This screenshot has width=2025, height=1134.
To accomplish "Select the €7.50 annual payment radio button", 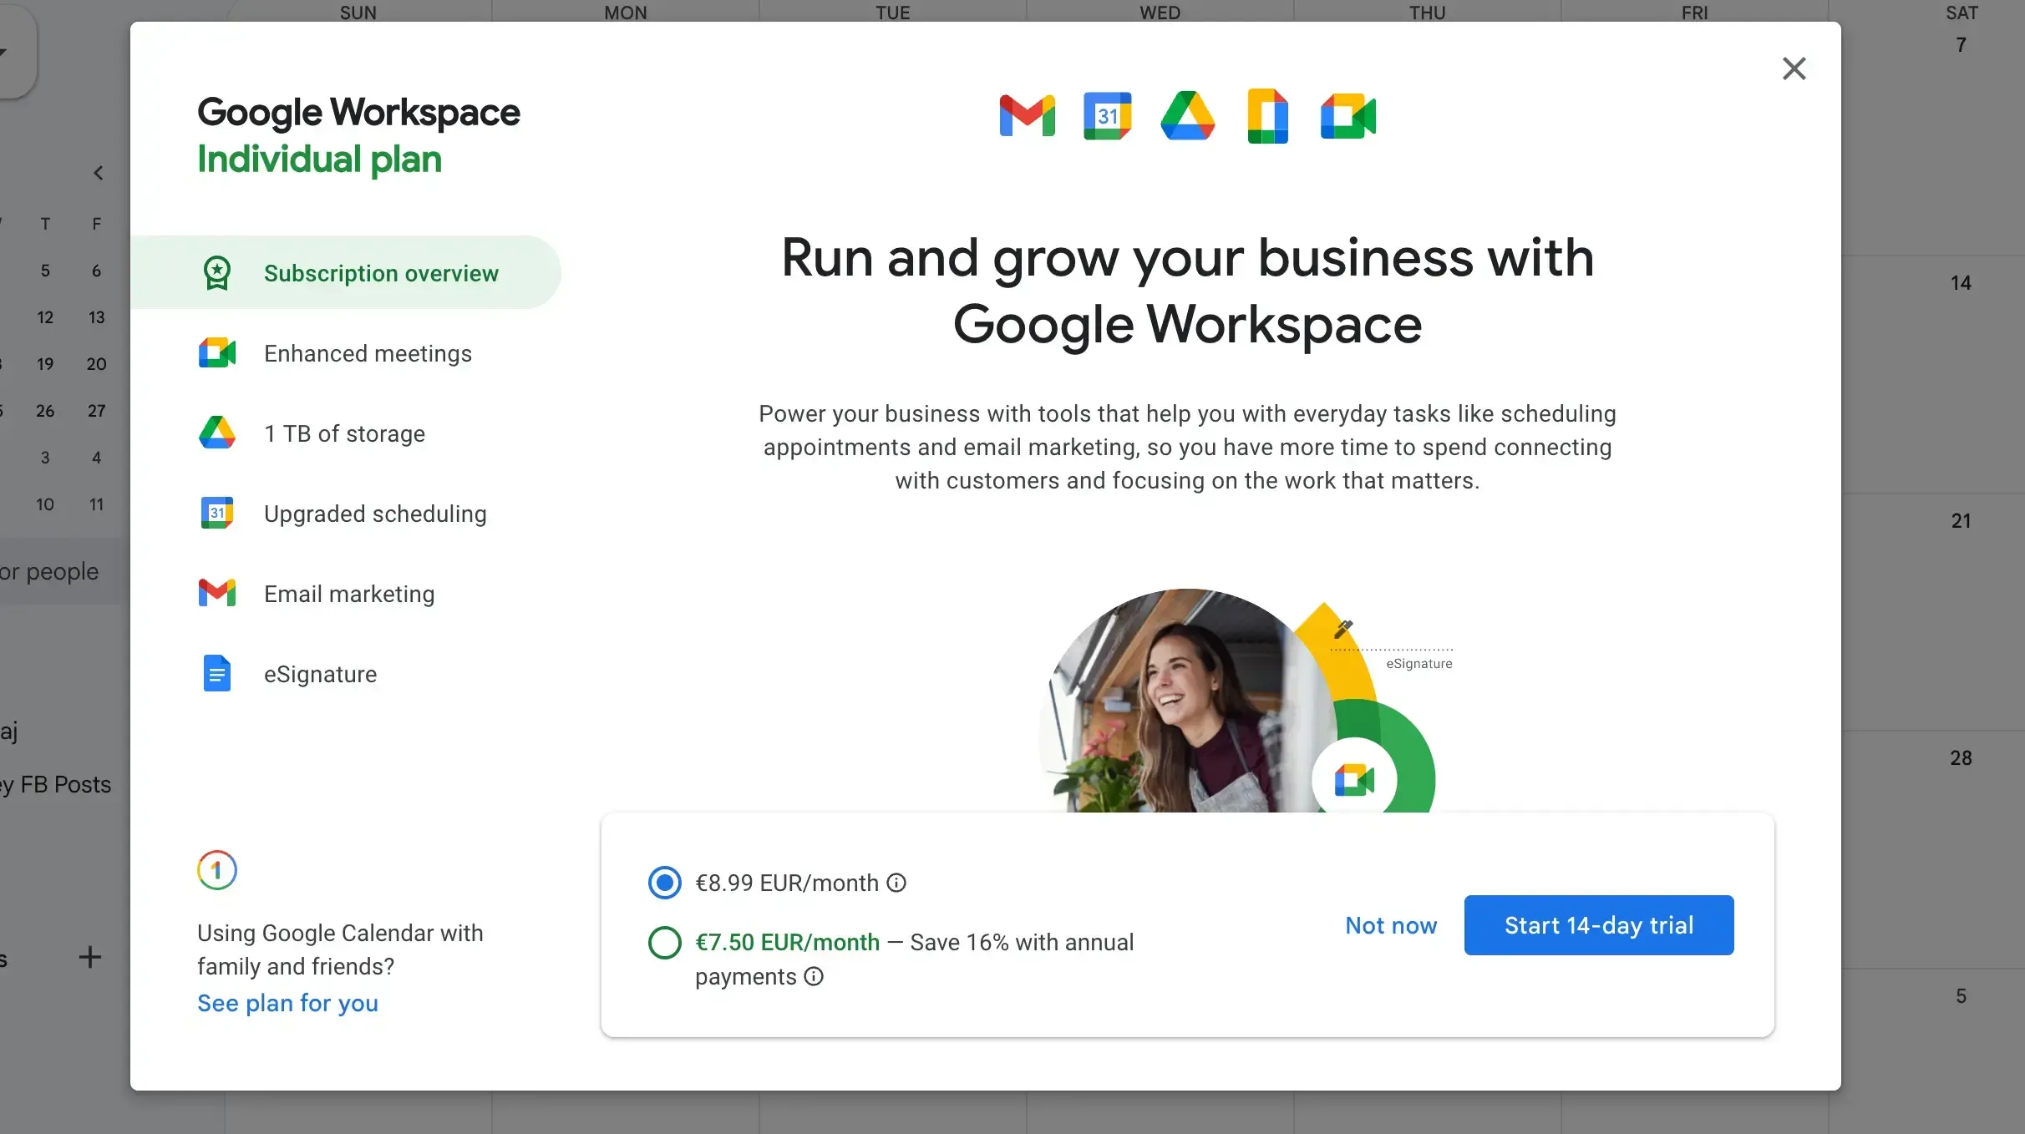I will click(x=664, y=944).
